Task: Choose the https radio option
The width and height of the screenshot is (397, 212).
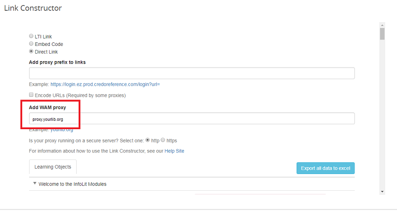Action: pos(163,140)
